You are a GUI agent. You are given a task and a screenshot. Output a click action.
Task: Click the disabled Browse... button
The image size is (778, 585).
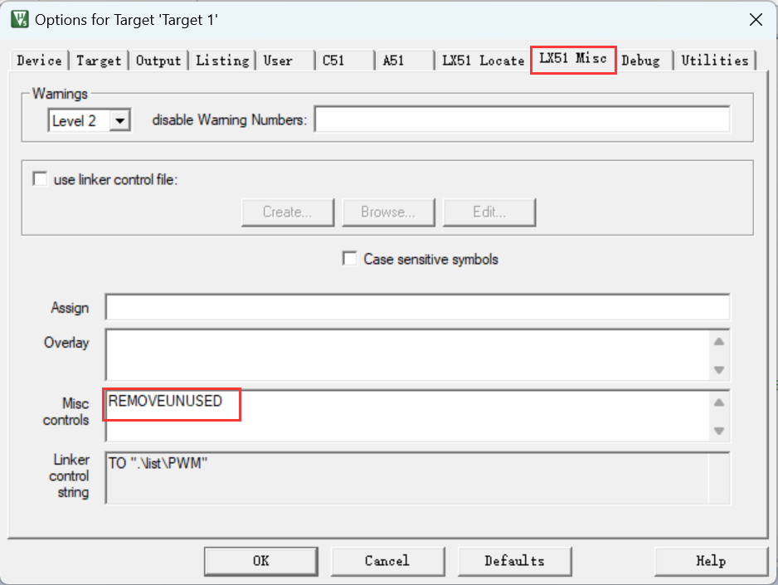pyautogui.click(x=388, y=212)
